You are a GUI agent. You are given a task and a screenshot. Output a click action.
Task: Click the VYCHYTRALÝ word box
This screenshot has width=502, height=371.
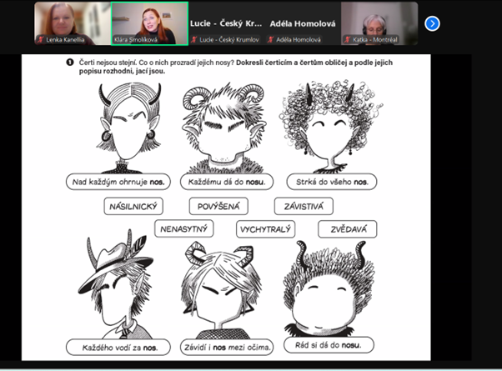[x=264, y=228]
